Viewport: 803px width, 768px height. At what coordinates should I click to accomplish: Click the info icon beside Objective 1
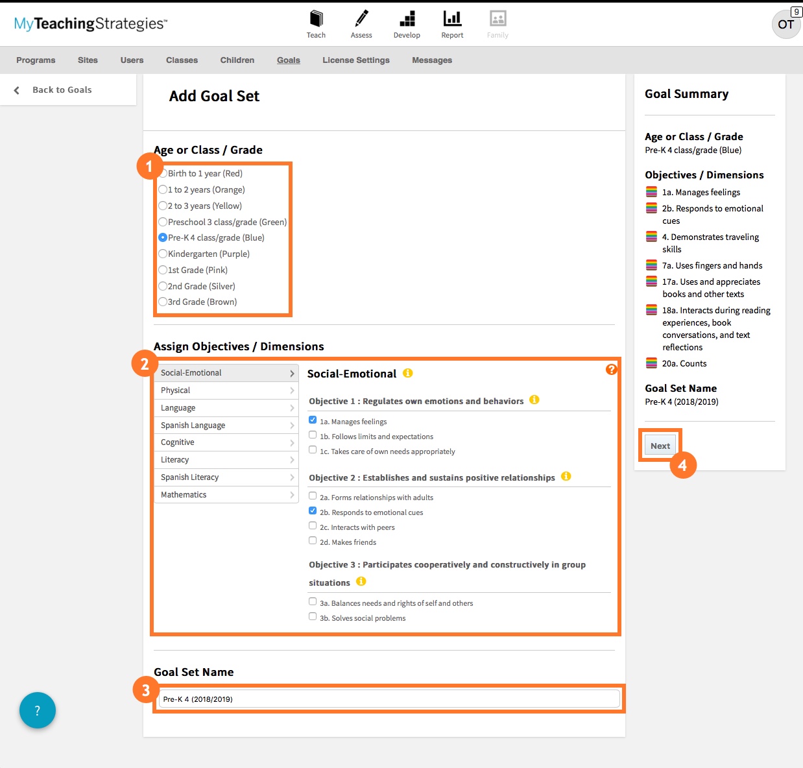534,400
